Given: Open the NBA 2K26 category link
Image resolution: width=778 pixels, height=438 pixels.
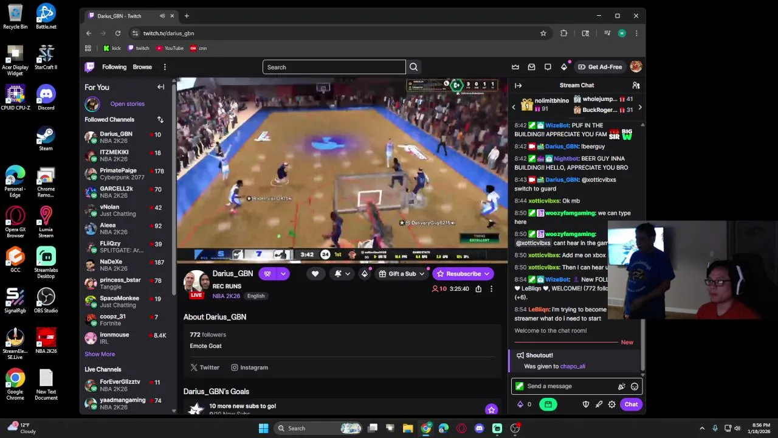Looking at the screenshot, I should point(226,296).
